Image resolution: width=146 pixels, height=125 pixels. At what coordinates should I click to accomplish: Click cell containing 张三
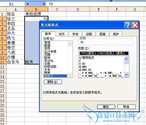click(15, 19)
